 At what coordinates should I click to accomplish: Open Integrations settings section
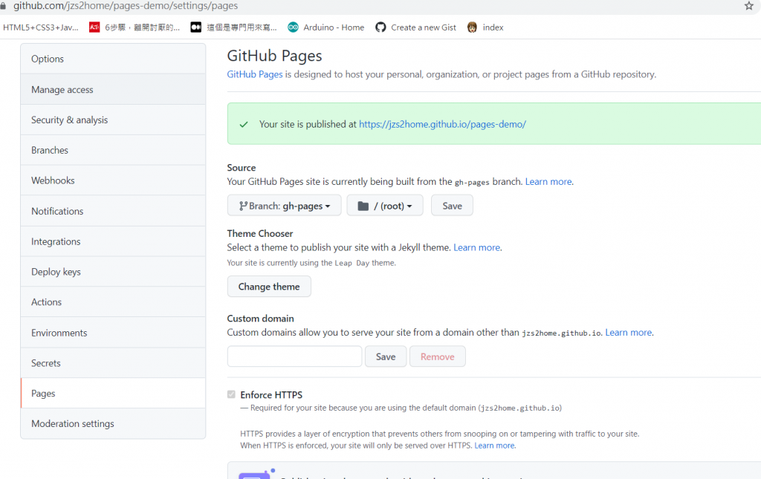click(x=113, y=241)
